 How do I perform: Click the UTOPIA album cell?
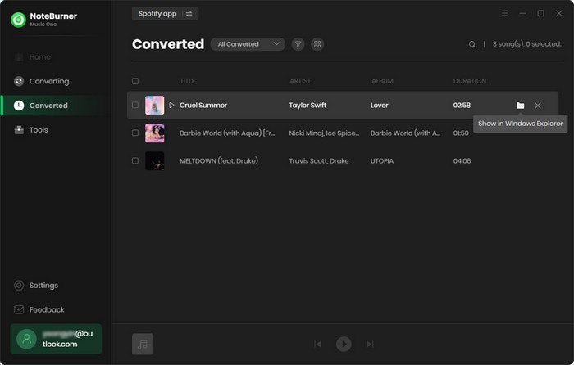(x=382, y=160)
